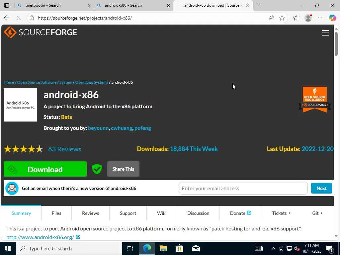Click the 2022-12-20 last update date
Viewport: 340px width, 255px height.
tap(317, 149)
